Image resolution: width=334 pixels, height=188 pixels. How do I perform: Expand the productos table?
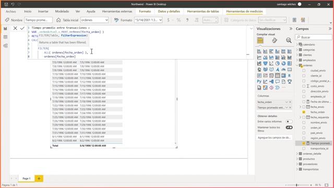(297, 159)
